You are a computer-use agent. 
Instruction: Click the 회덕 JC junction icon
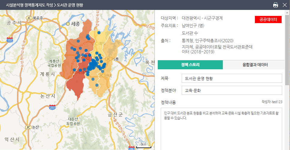(x=96, y=43)
